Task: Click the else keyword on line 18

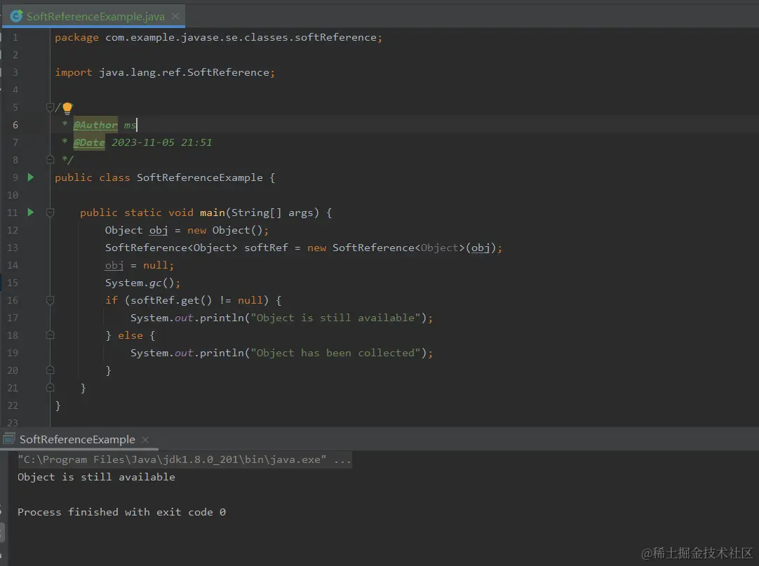Action: point(130,335)
